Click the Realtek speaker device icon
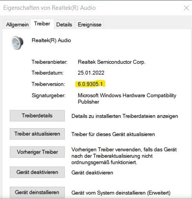The height and width of the screenshot is (199, 192). click(x=17, y=43)
